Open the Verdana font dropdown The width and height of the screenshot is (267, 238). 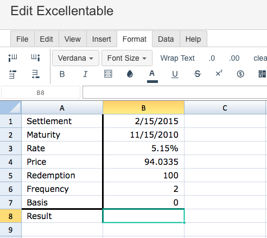(x=75, y=58)
